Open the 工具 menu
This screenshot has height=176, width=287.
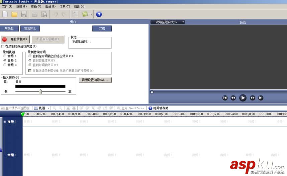65,6
